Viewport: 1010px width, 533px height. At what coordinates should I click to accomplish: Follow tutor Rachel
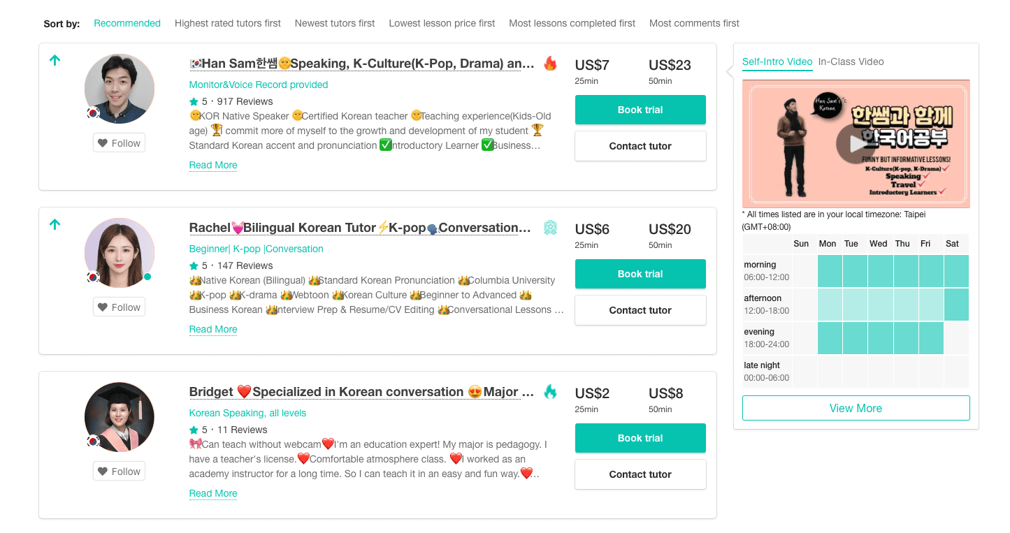(x=119, y=307)
